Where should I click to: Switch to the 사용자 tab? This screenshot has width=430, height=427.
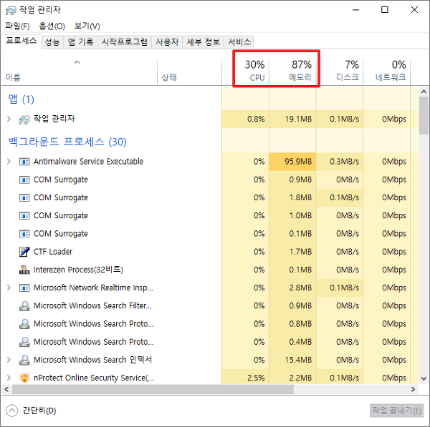pyautogui.click(x=167, y=42)
